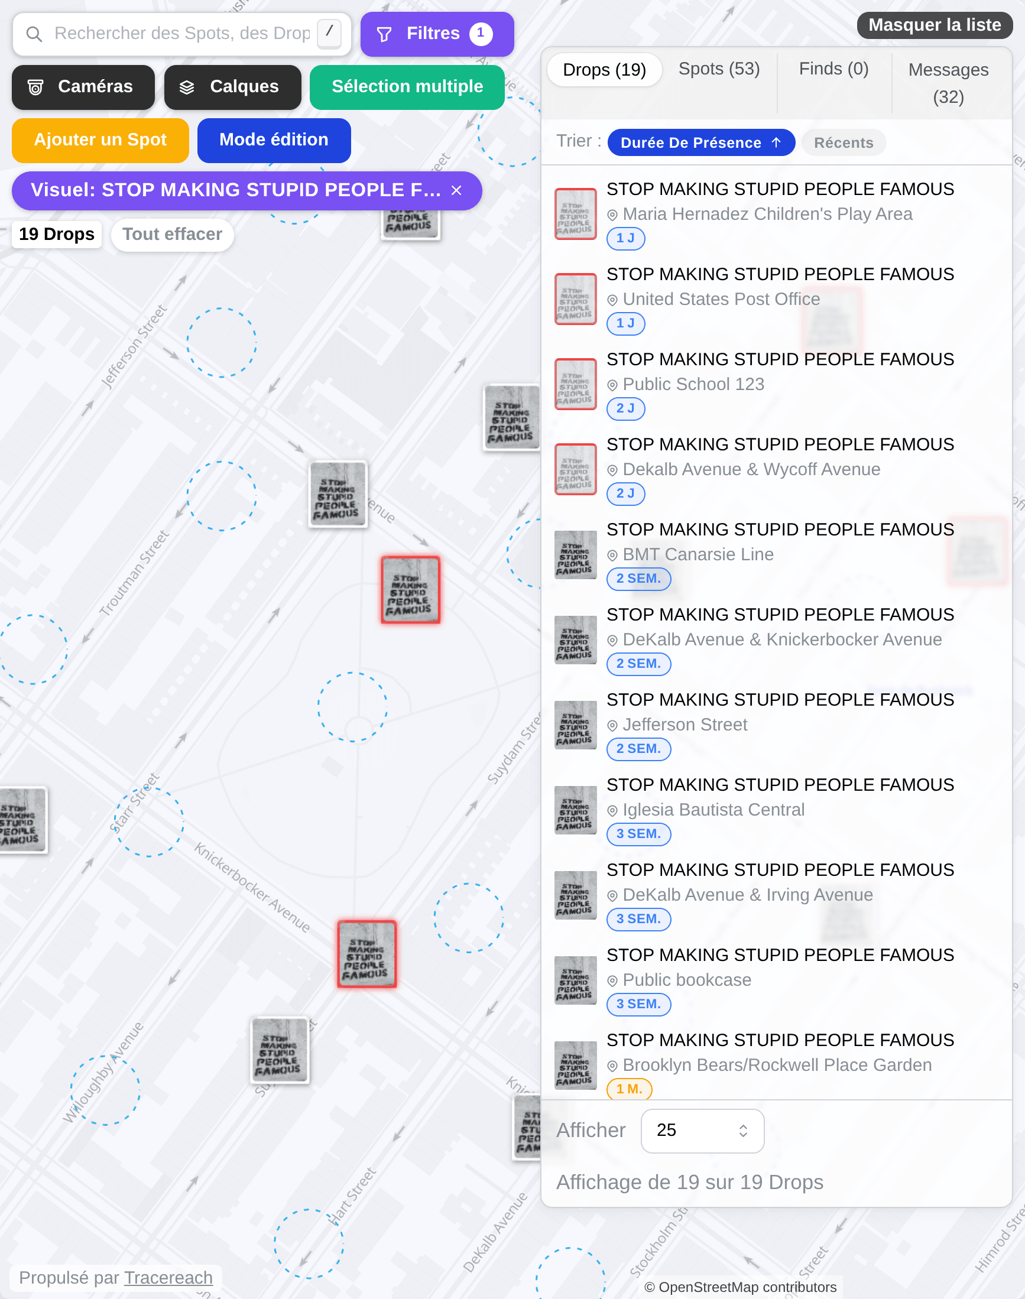Click the 19 Drops count label

pyautogui.click(x=56, y=235)
